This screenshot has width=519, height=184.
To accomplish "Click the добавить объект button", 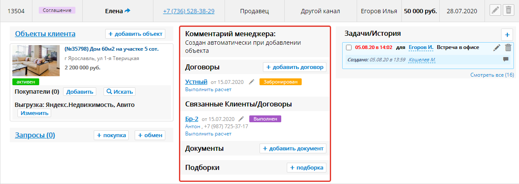I will coord(135,34).
